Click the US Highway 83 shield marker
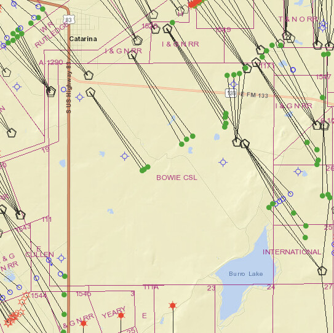 [x=69, y=20]
